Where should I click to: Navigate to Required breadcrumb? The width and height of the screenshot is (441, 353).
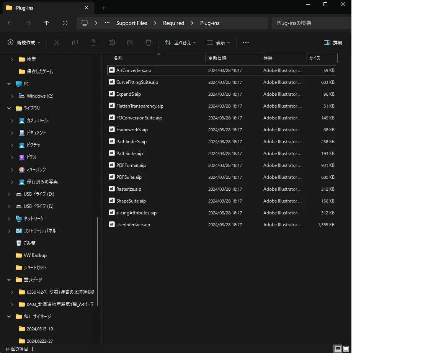click(x=173, y=23)
